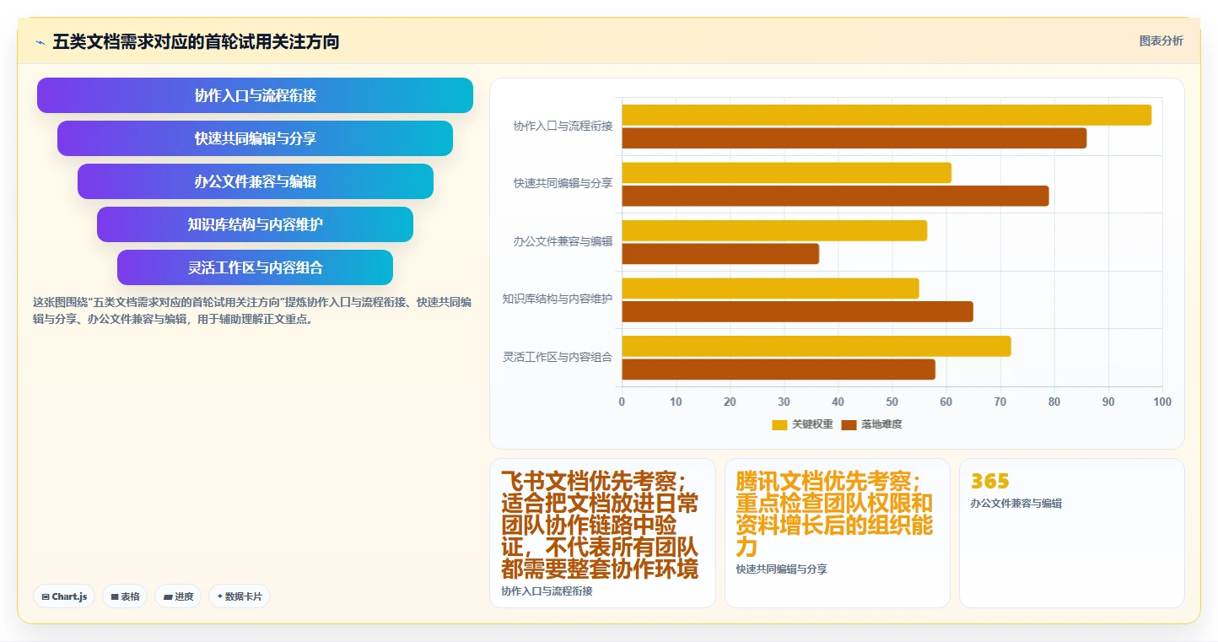Click the x-axis tick label 100
Image resolution: width=1218 pixels, height=642 pixels.
(x=1162, y=402)
